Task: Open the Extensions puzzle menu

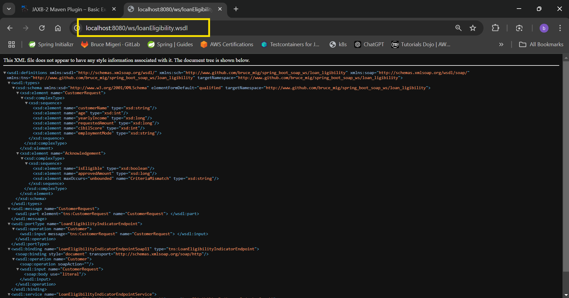Action: (x=495, y=28)
